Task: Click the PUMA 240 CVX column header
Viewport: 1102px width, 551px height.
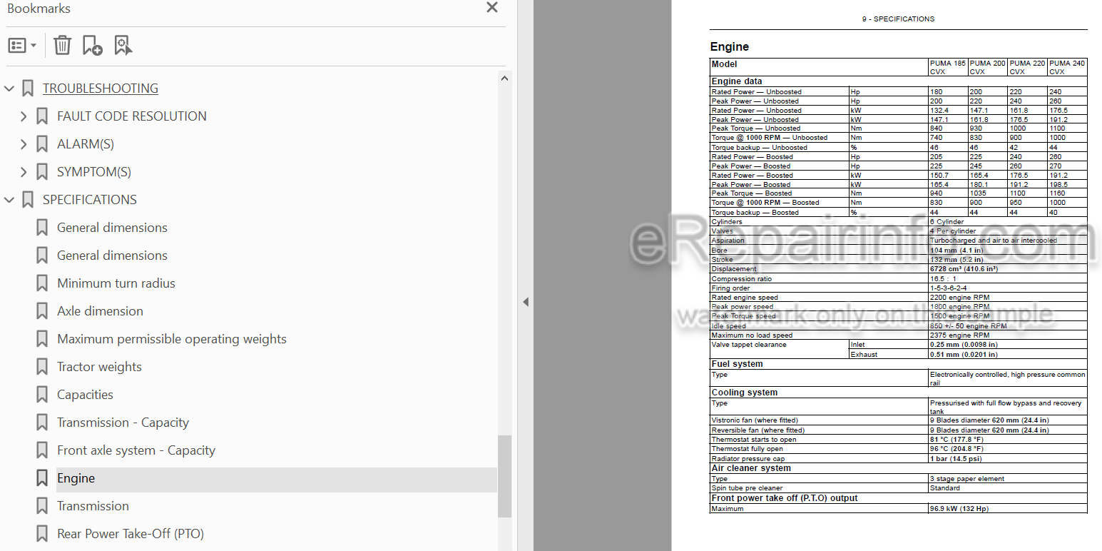Action: tap(1067, 67)
